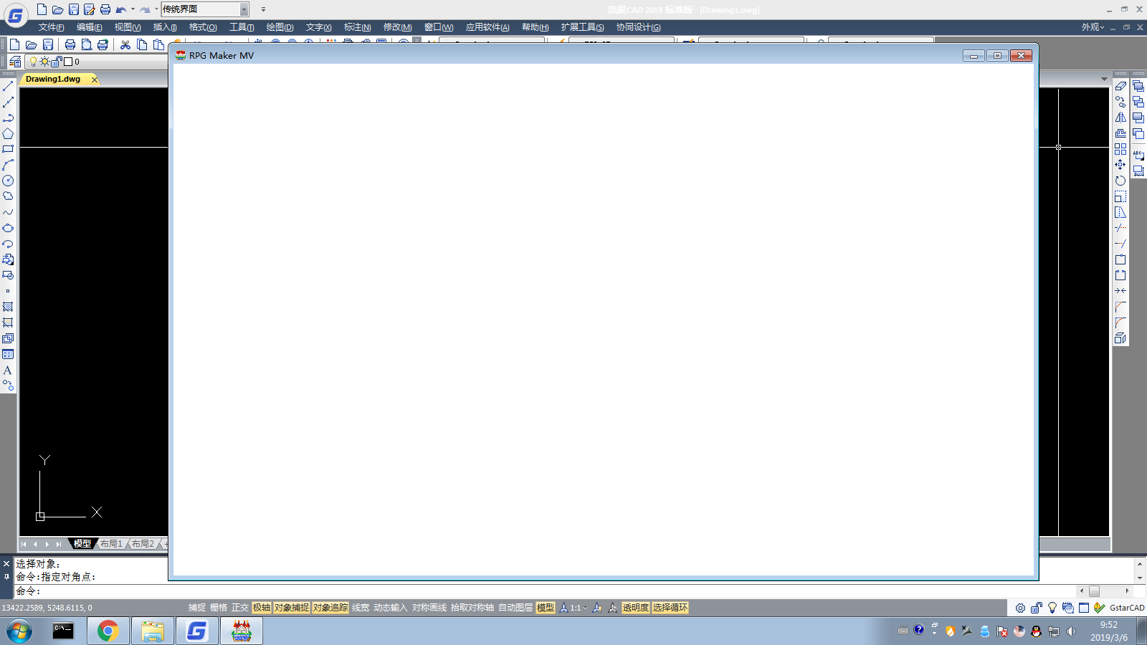Toggle 对象捕捉 object snap in status bar
This screenshot has width=1147, height=645.
click(292, 608)
